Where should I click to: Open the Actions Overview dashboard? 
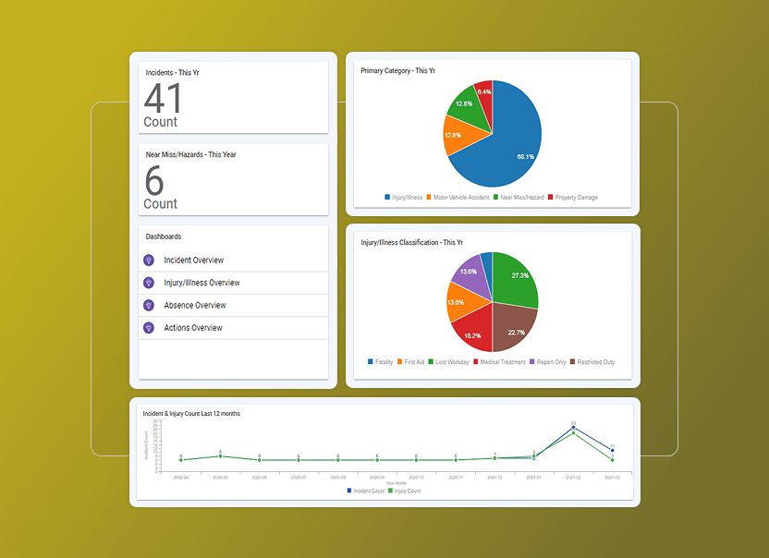pos(194,327)
